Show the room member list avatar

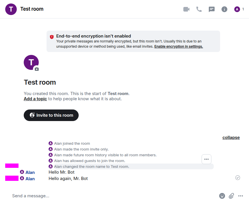237,9
